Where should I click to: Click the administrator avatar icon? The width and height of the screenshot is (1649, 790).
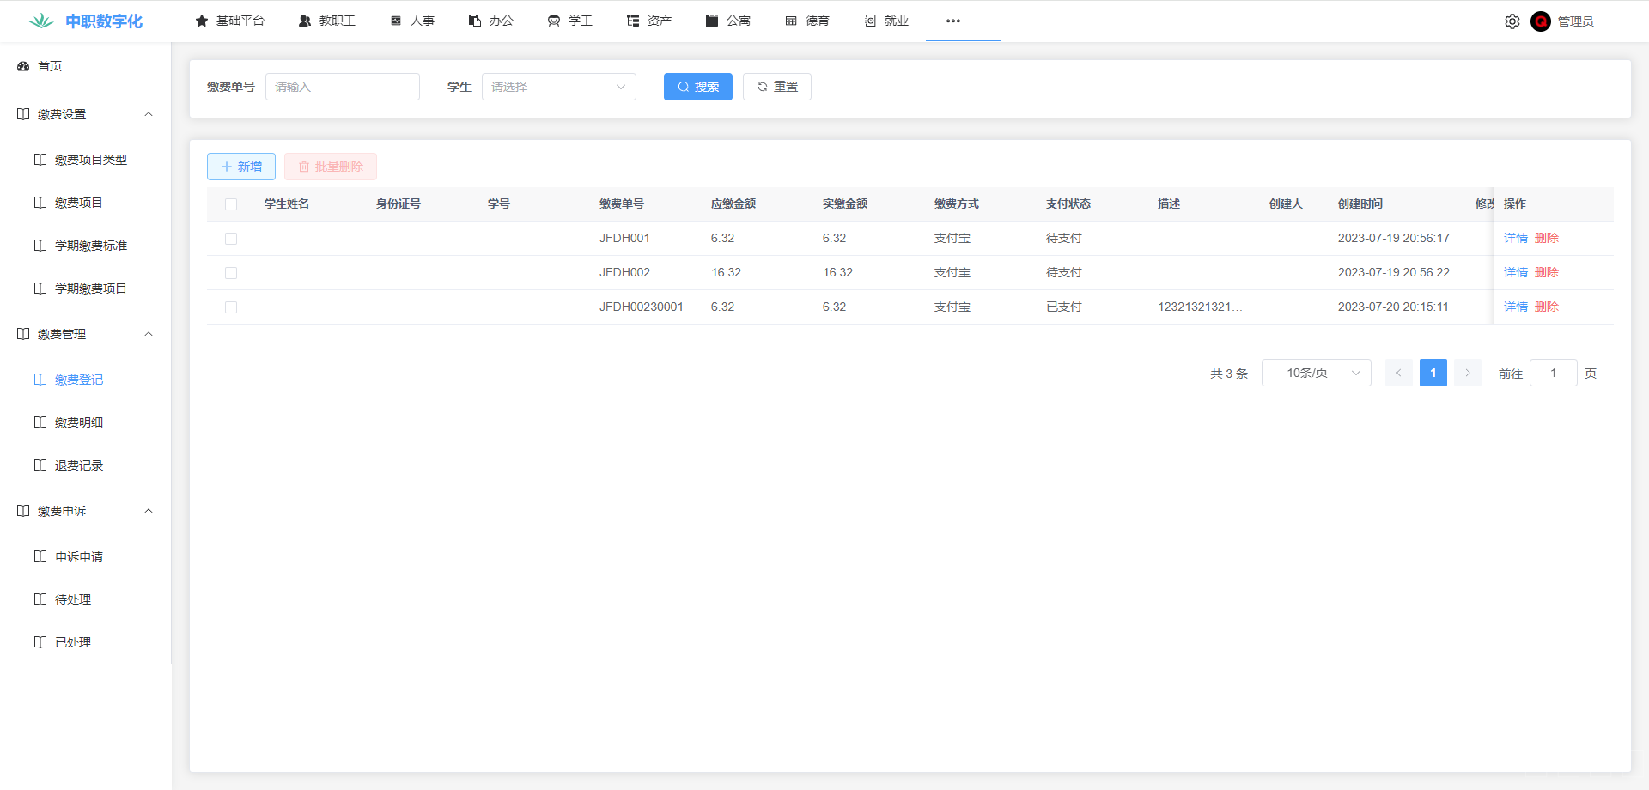1540,21
